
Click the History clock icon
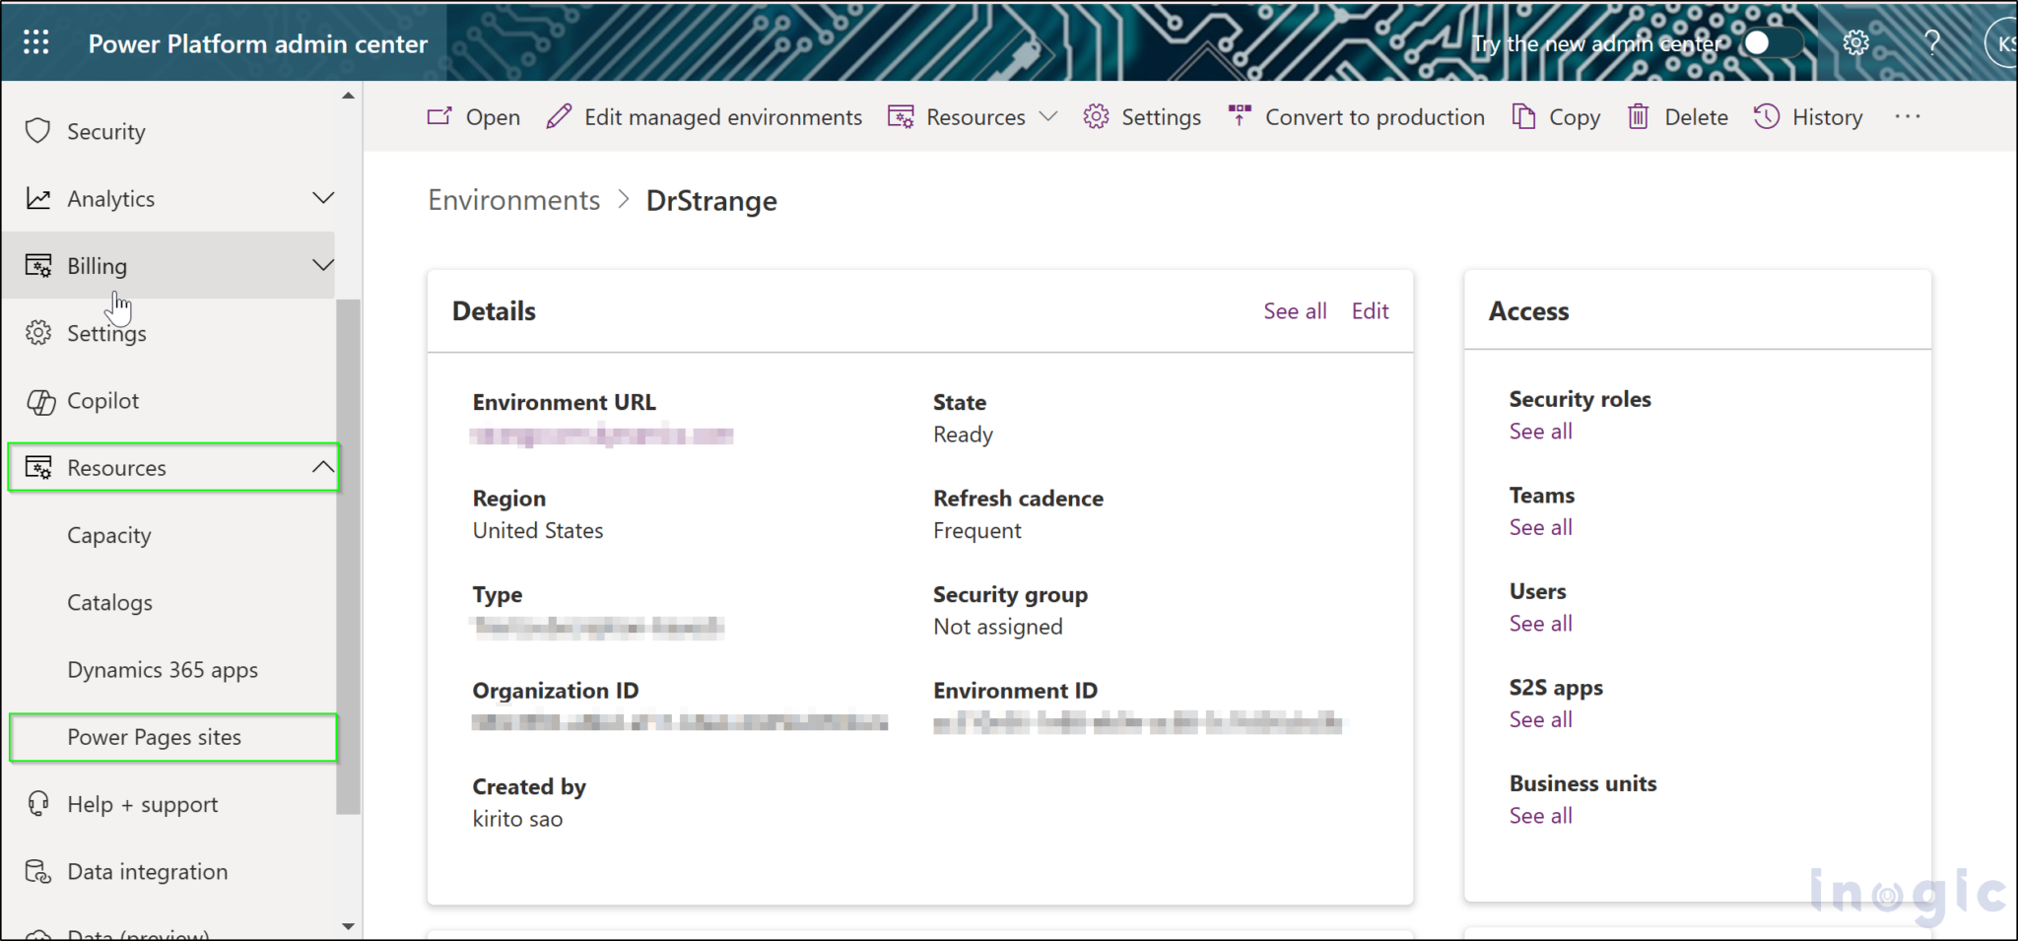click(1767, 116)
